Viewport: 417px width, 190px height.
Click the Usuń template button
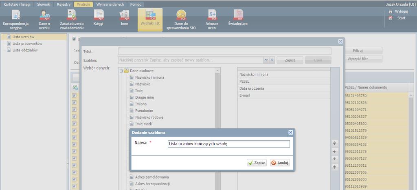pyautogui.click(x=318, y=60)
